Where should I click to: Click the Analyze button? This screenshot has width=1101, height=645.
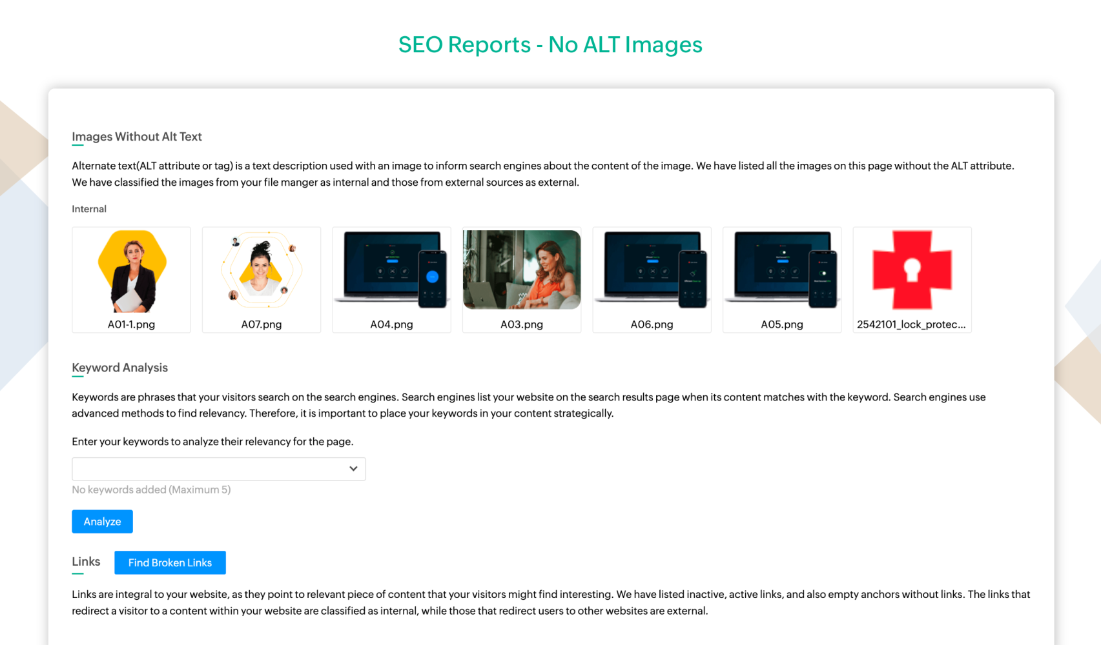point(102,522)
